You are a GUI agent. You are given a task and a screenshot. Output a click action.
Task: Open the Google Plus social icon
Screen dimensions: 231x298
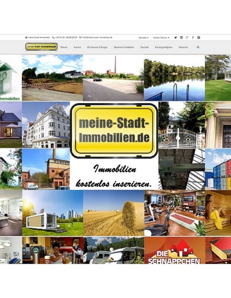point(187,38)
